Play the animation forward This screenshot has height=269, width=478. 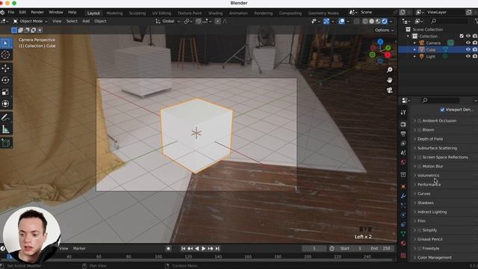(204, 249)
